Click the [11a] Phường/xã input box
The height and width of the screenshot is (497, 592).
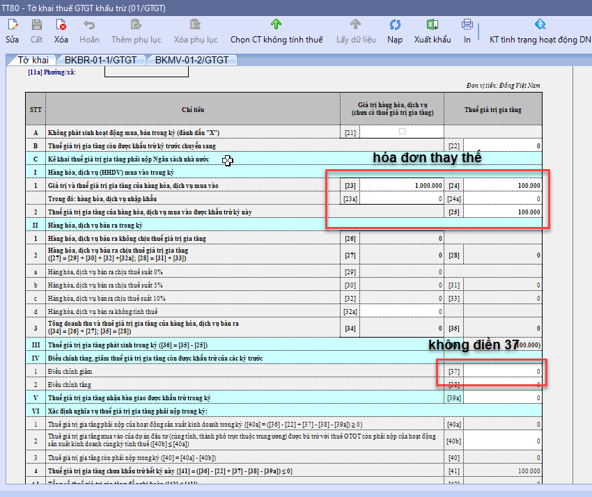click(146, 72)
